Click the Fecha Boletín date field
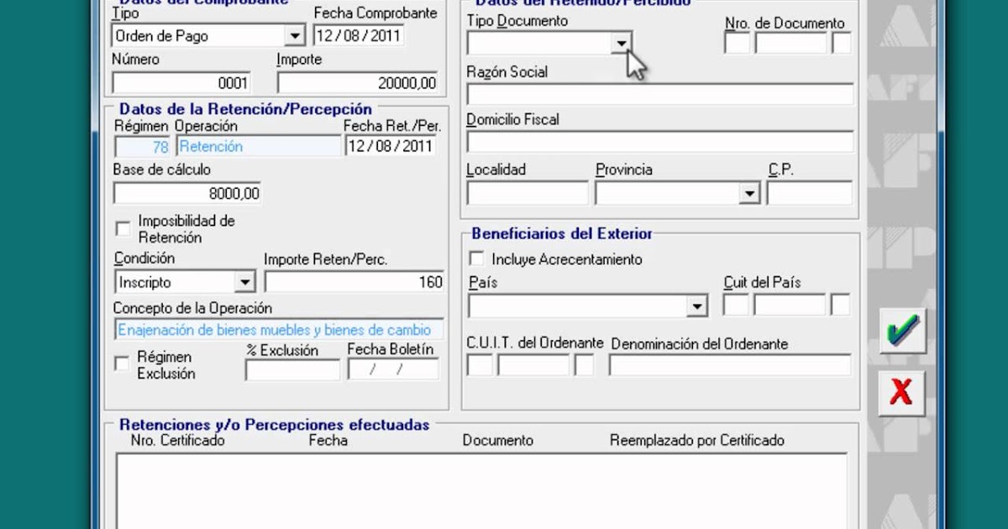 click(393, 369)
